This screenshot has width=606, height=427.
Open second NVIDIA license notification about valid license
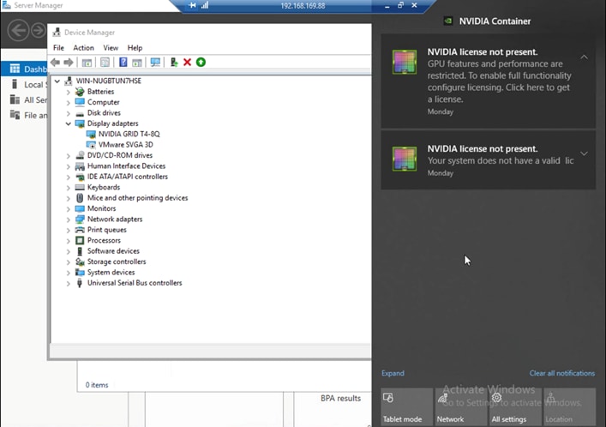pyautogui.click(x=488, y=160)
